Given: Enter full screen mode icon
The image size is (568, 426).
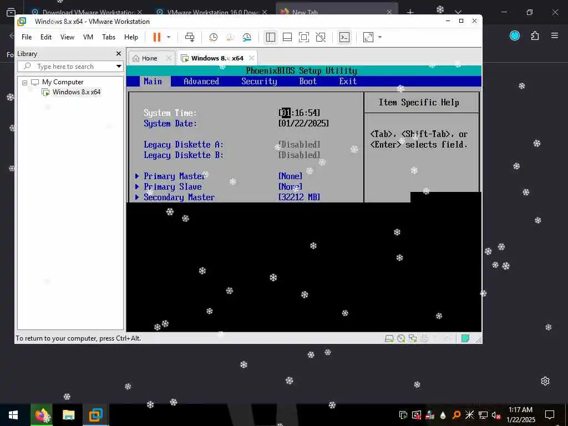Looking at the screenshot, I should [303, 37].
